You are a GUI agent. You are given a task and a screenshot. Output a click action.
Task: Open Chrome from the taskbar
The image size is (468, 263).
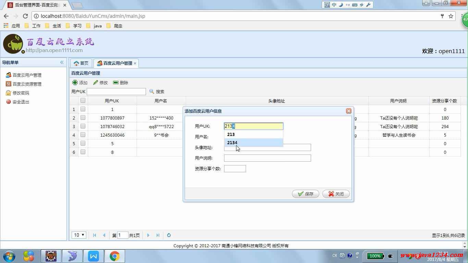point(115,256)
